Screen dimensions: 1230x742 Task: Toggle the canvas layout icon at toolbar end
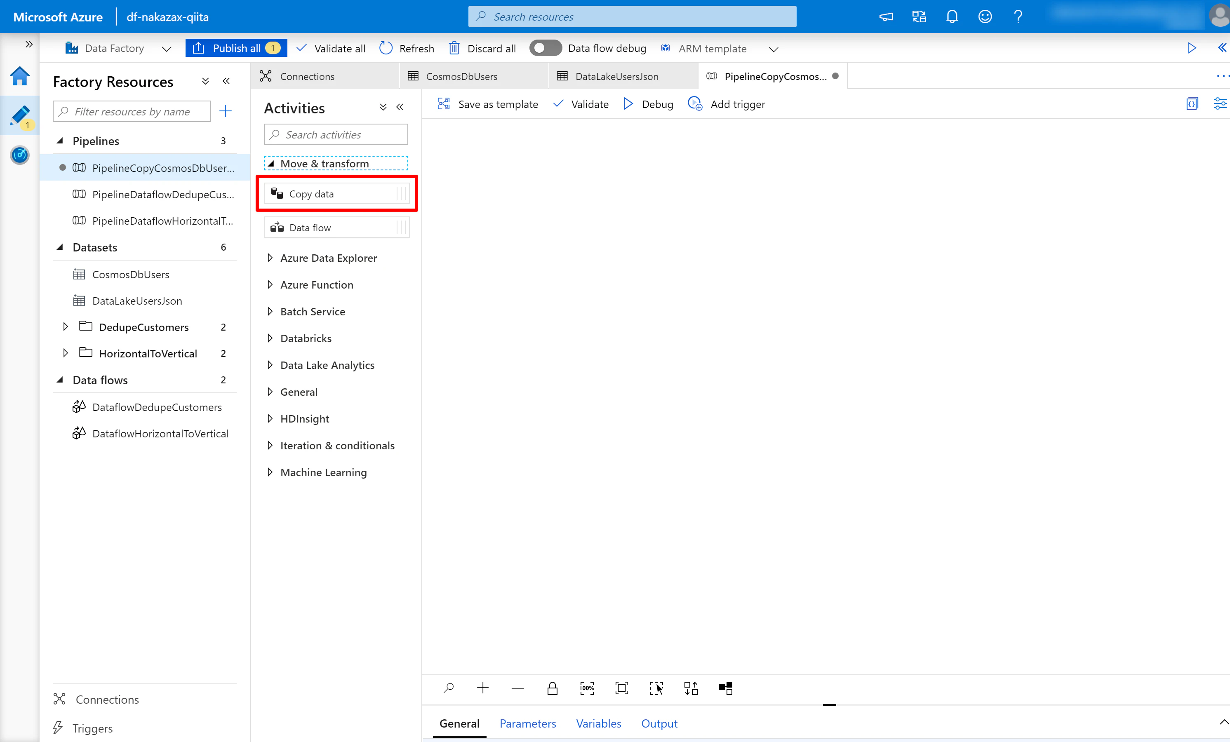[x=726, y=688]
